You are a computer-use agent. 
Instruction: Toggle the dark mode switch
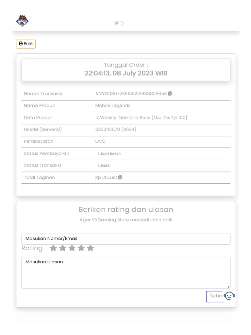tap(119, 23)
